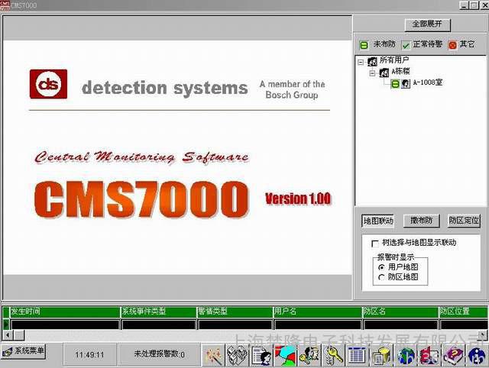Click the 系统事件类型 column header
Viewport: 489px width, 368px height.
pos(159,312)
